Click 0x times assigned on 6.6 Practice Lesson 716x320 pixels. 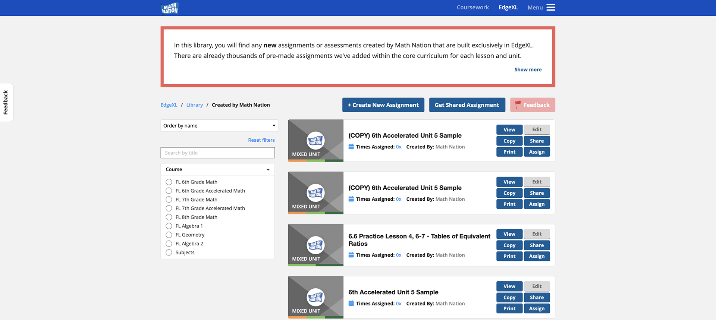399,255
